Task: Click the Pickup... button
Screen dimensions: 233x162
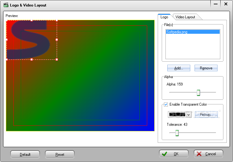Action: (206, 115)
